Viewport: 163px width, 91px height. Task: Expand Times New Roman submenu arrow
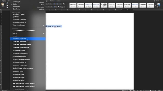tap(44, 25)
